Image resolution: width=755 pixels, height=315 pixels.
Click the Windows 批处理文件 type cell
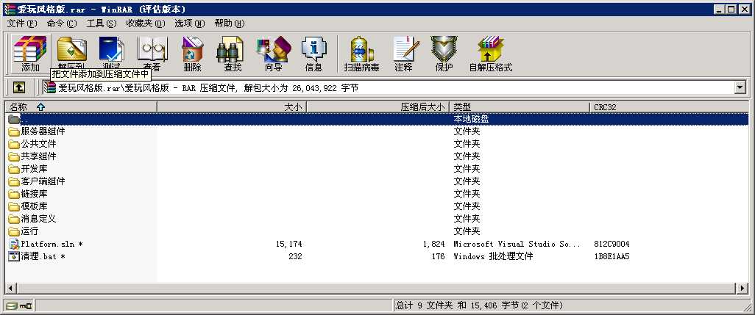493,256
